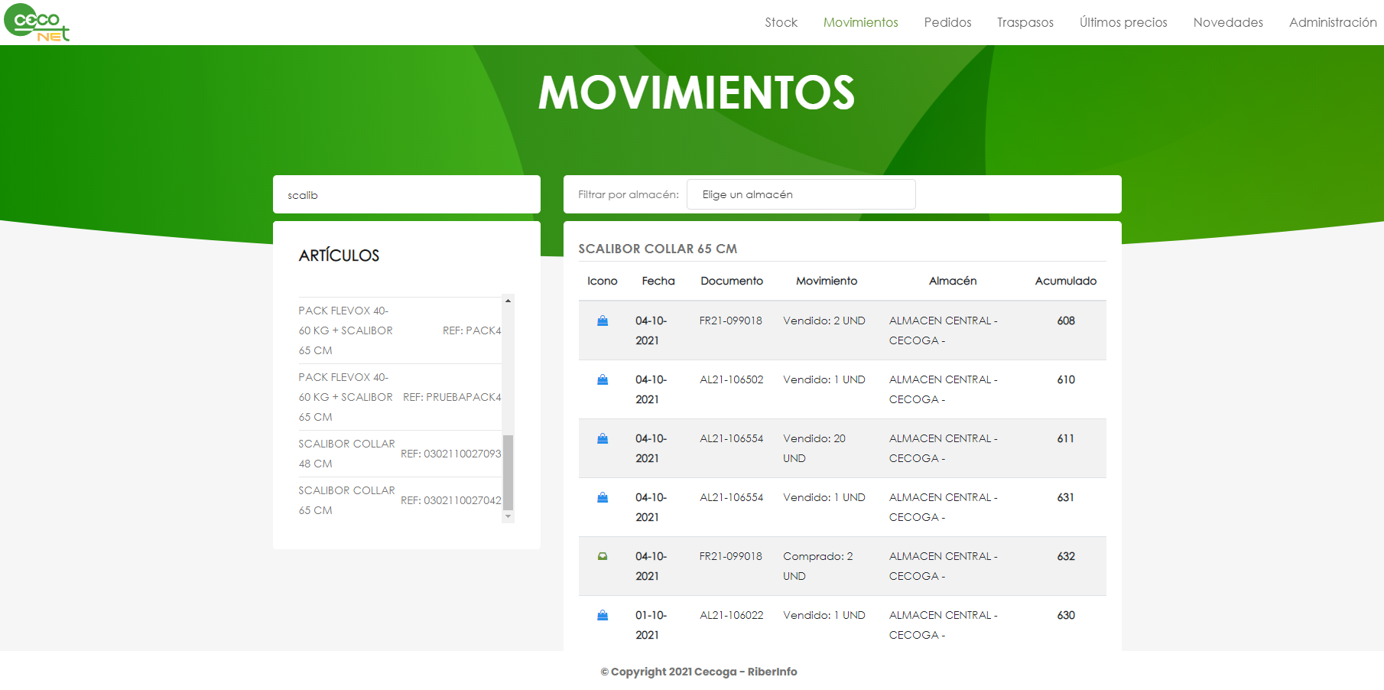Viewport: 1384px width, 690px height.
Task: Click the Ceconet logo
Action: 37,22
